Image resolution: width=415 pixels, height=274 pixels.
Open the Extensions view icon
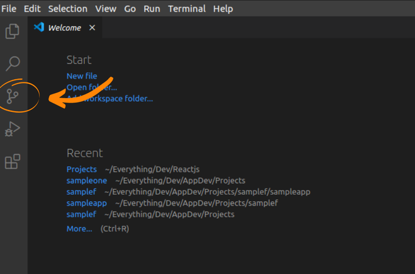[13, 162]
